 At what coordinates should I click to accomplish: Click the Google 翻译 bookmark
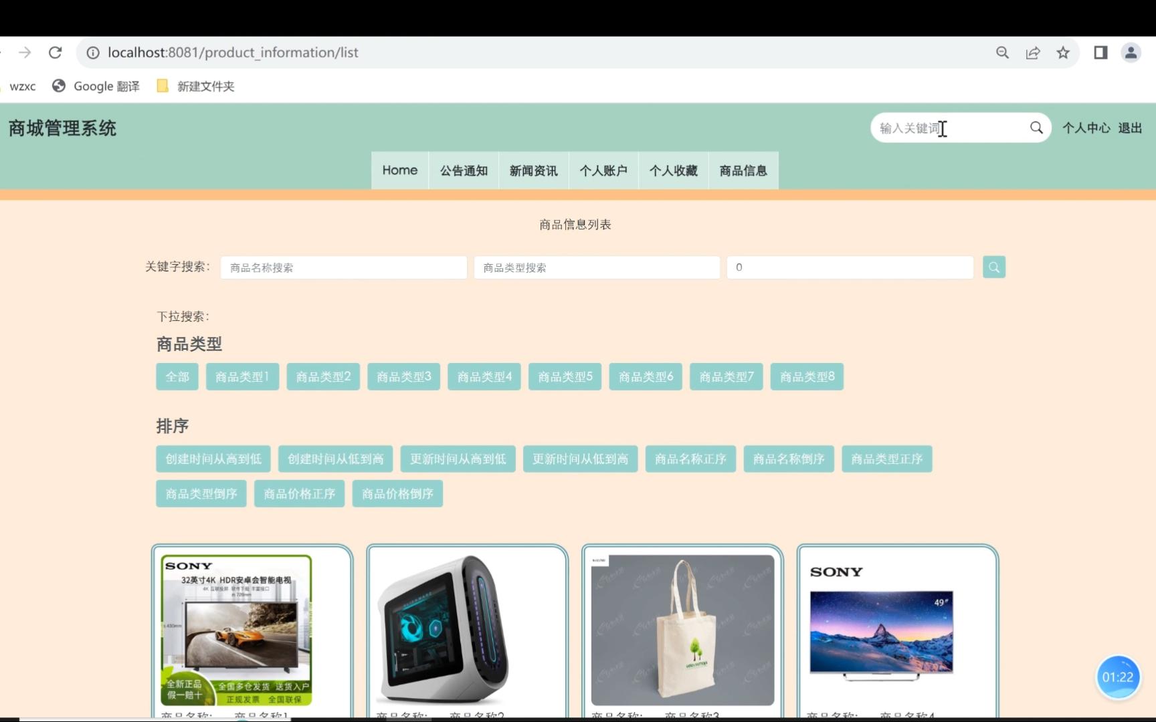95,86
